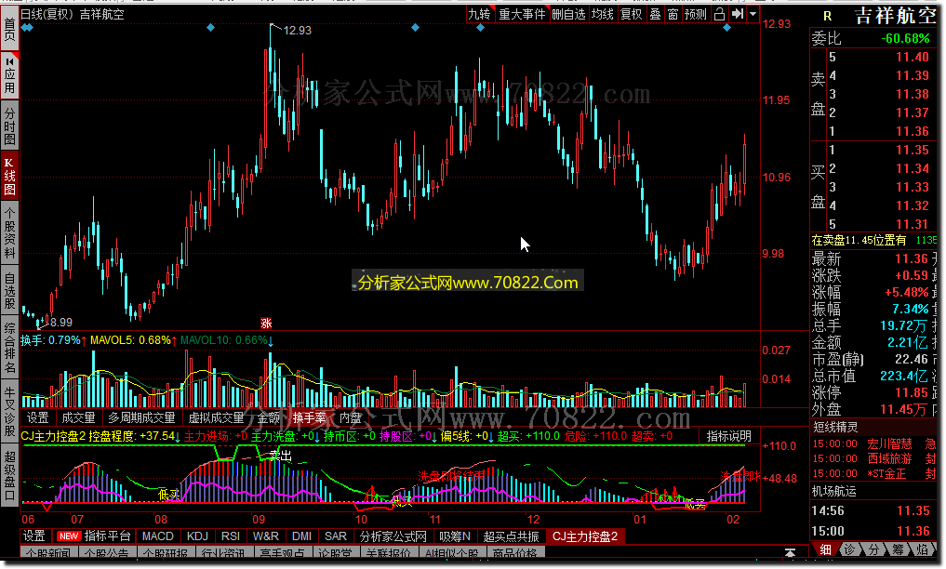
Task: Select the 换手率 turnover tab
Action: click(310, 417)
